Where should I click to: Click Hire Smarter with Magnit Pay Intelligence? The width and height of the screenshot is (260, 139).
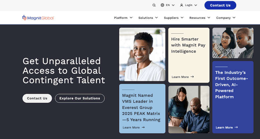pyautogui.click(x=185, y=45)
